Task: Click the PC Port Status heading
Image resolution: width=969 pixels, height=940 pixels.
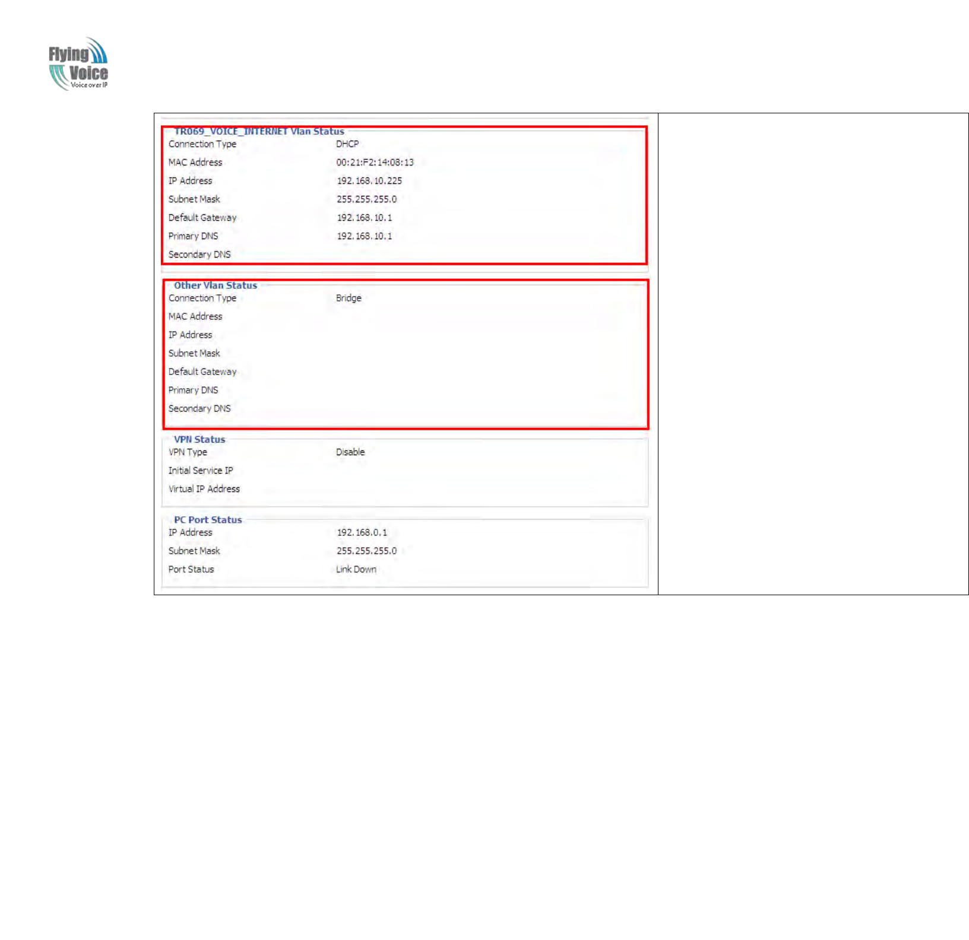Action: 208,520
